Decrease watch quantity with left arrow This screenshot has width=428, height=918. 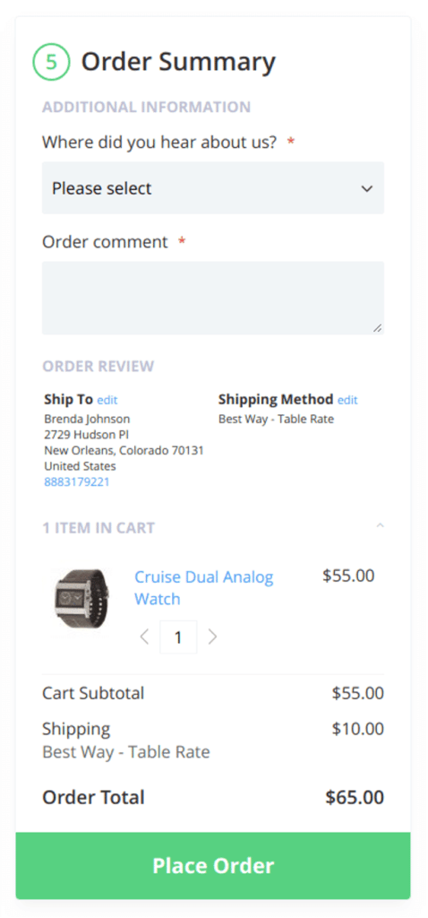coord(144,637)
